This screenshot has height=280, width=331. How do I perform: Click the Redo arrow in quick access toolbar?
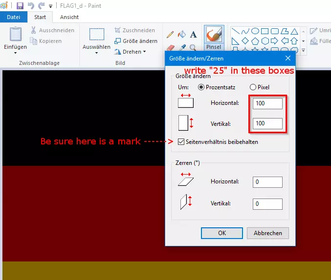pyautogui.click(x=42, y=6)
